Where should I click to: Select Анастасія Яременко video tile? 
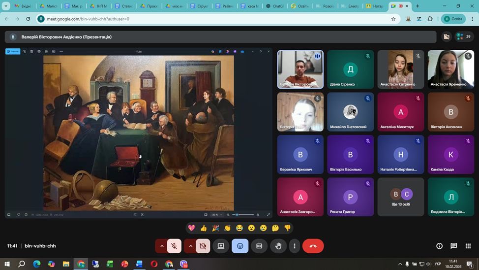(451, 69)
